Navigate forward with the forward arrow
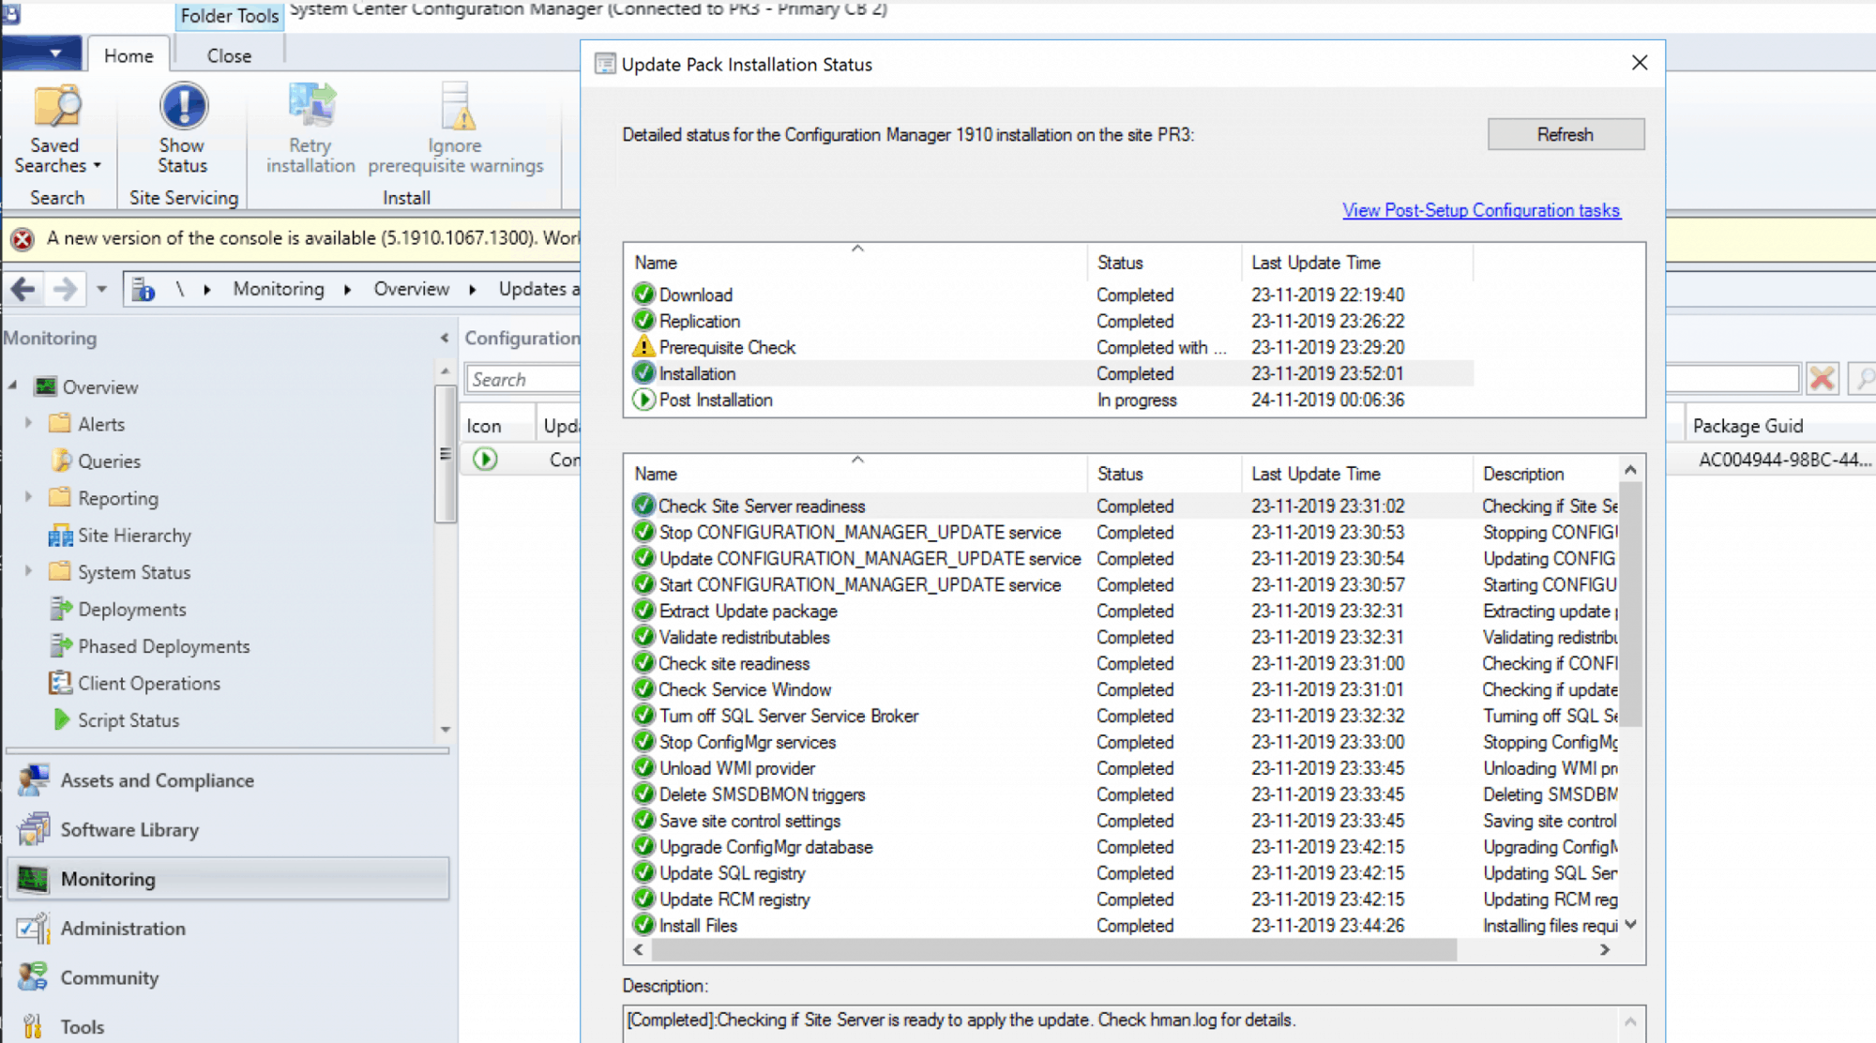Screen dimensions: 1876x1043 [x=65, y=289]
